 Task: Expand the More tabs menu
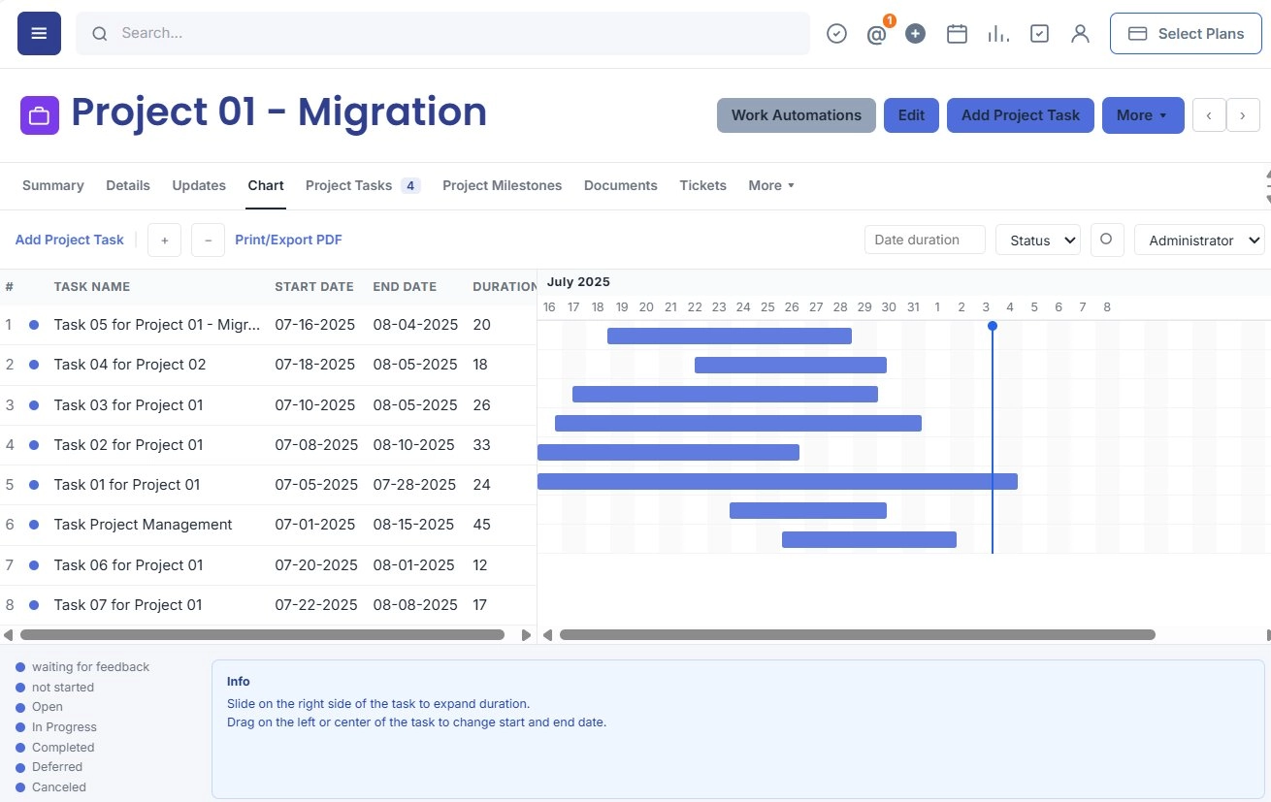771,185
